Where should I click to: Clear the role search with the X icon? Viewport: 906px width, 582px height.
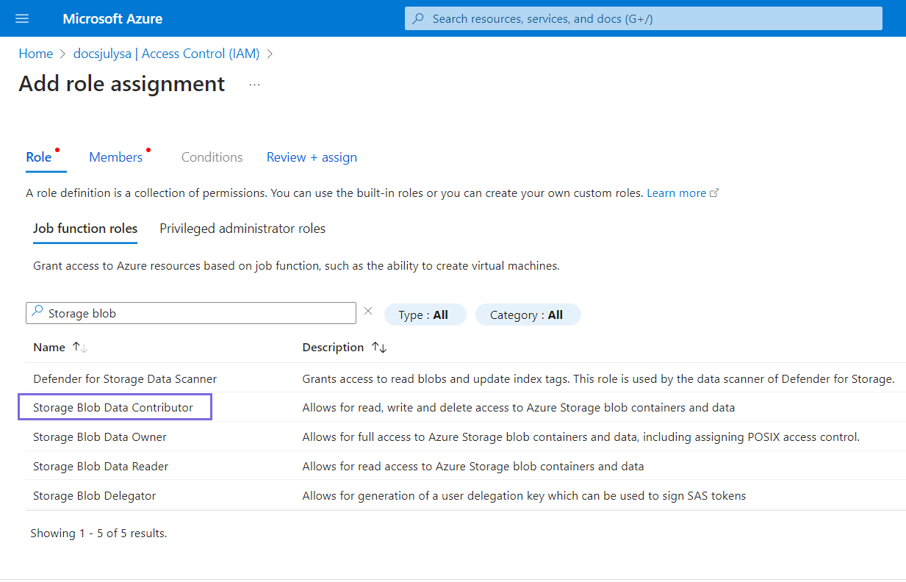tap(369, 312)
